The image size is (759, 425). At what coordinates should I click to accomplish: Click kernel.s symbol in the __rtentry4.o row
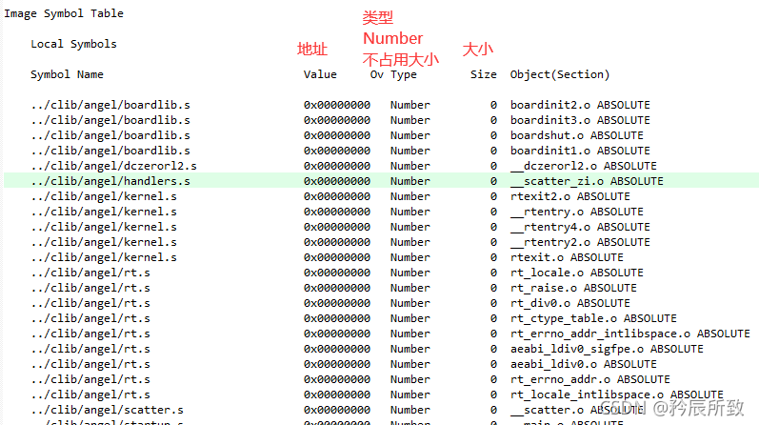point(104,228)
